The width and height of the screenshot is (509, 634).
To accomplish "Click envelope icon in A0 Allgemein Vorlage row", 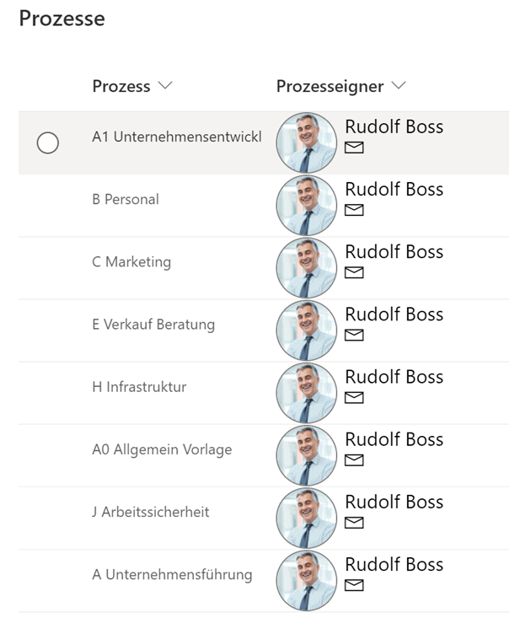I will [x=354, y=460].
